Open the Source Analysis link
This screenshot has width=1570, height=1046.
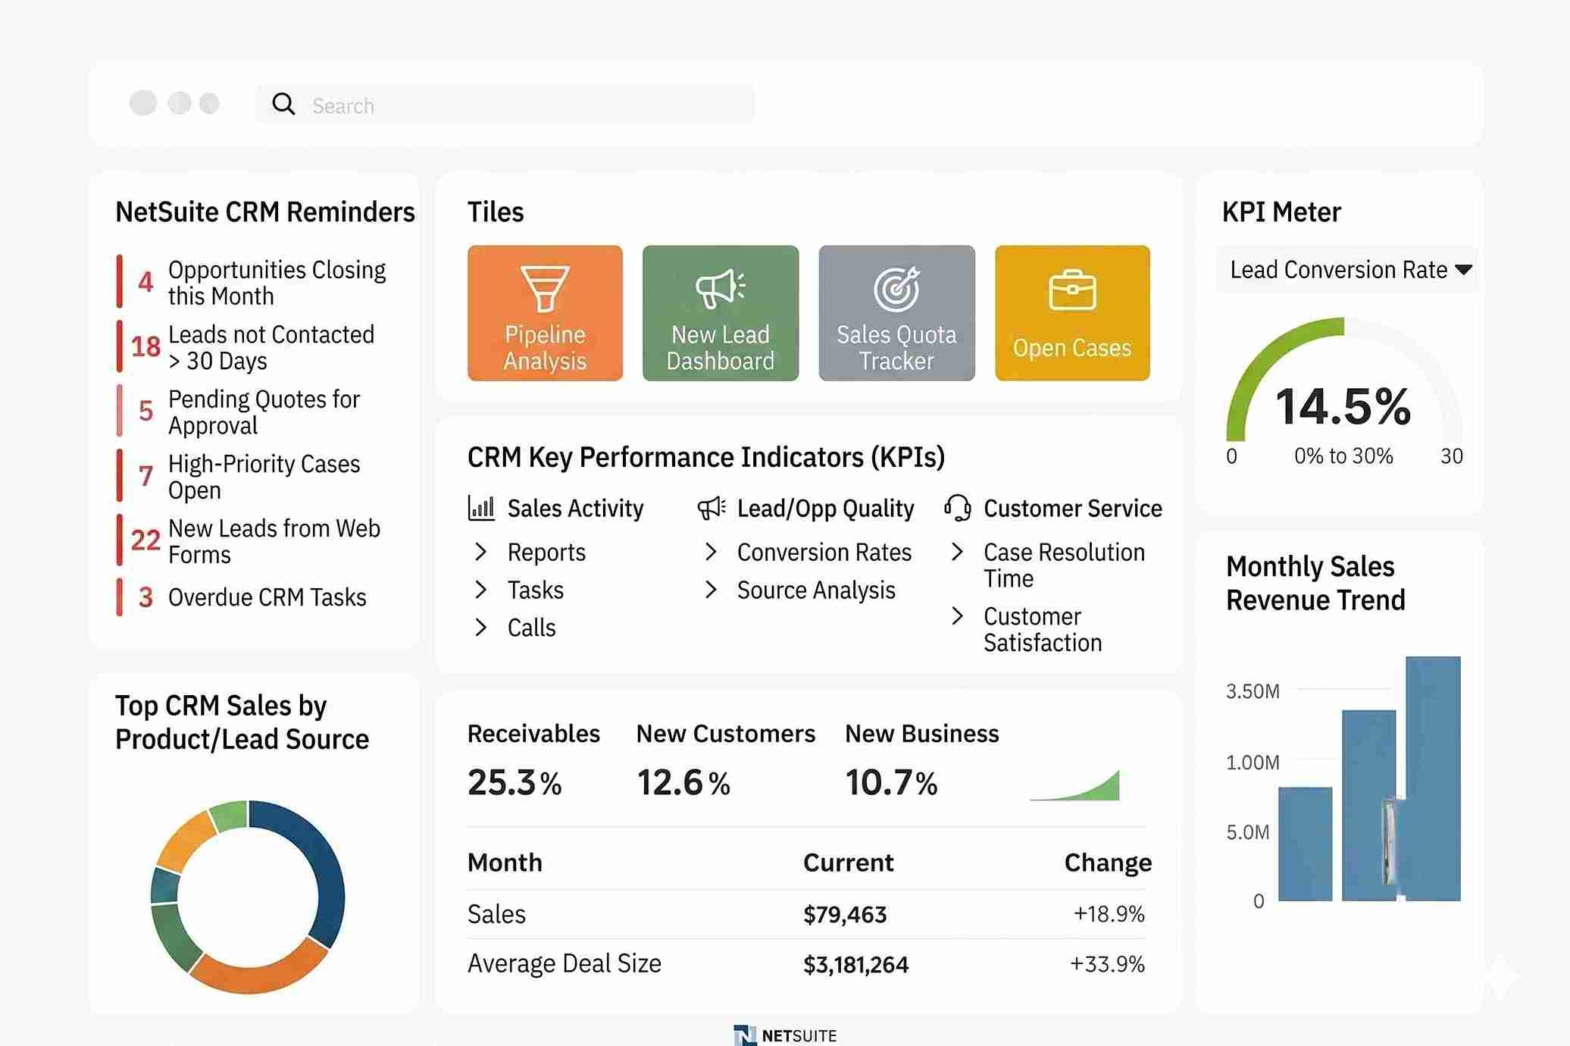(816, 590)
